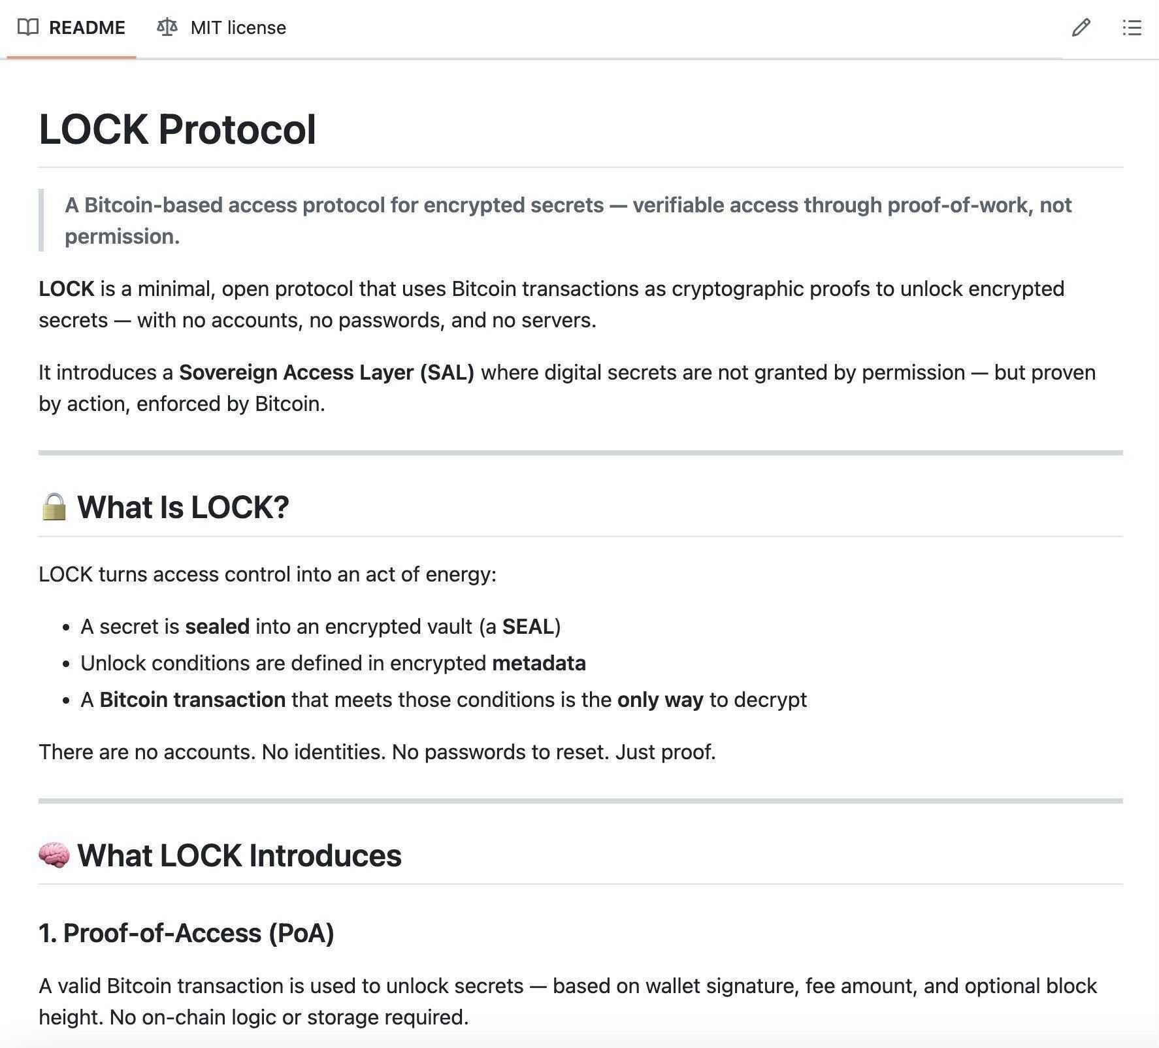Click the What Is LOCK? heading
Viewport: 1159px width, 1048px height.
tap(183, 507)
